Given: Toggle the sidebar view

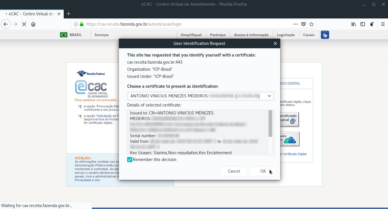Looking at the screenshot, I should tap(363, 24).
